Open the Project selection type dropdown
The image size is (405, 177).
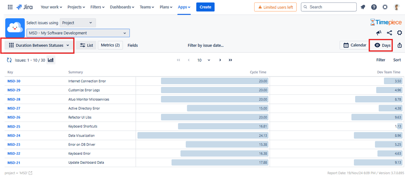click(78, 23)
